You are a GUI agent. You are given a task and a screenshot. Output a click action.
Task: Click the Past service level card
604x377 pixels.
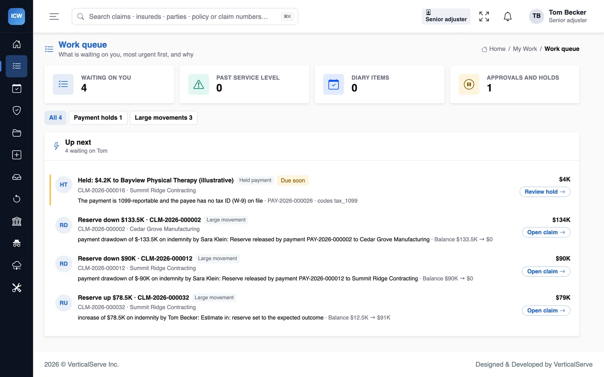244,84
